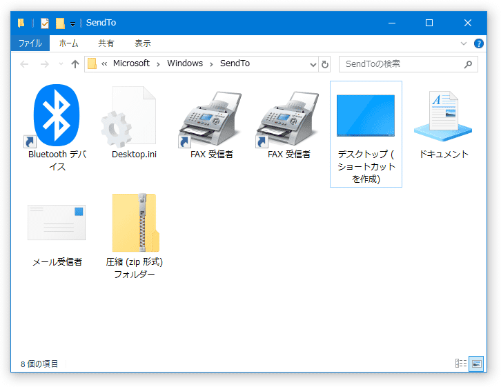Open the ファイル menu tab
The image size is (501, 387).
(x=30, y=43)
